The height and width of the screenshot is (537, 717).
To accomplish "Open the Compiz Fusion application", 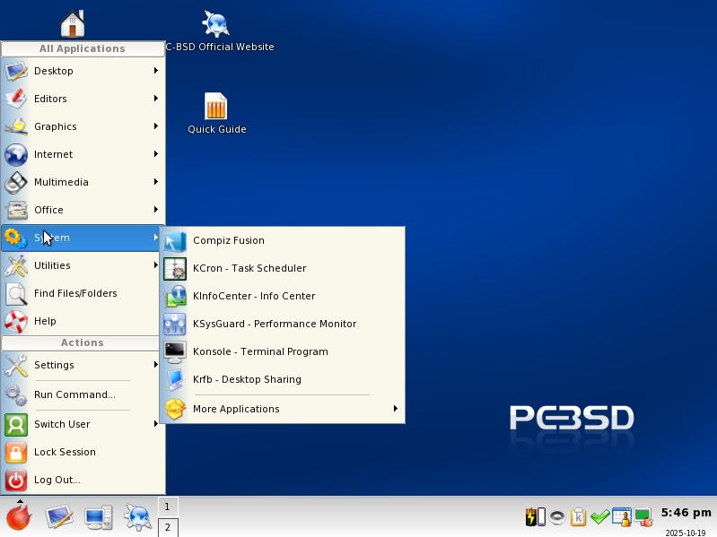I will (282, 240).
